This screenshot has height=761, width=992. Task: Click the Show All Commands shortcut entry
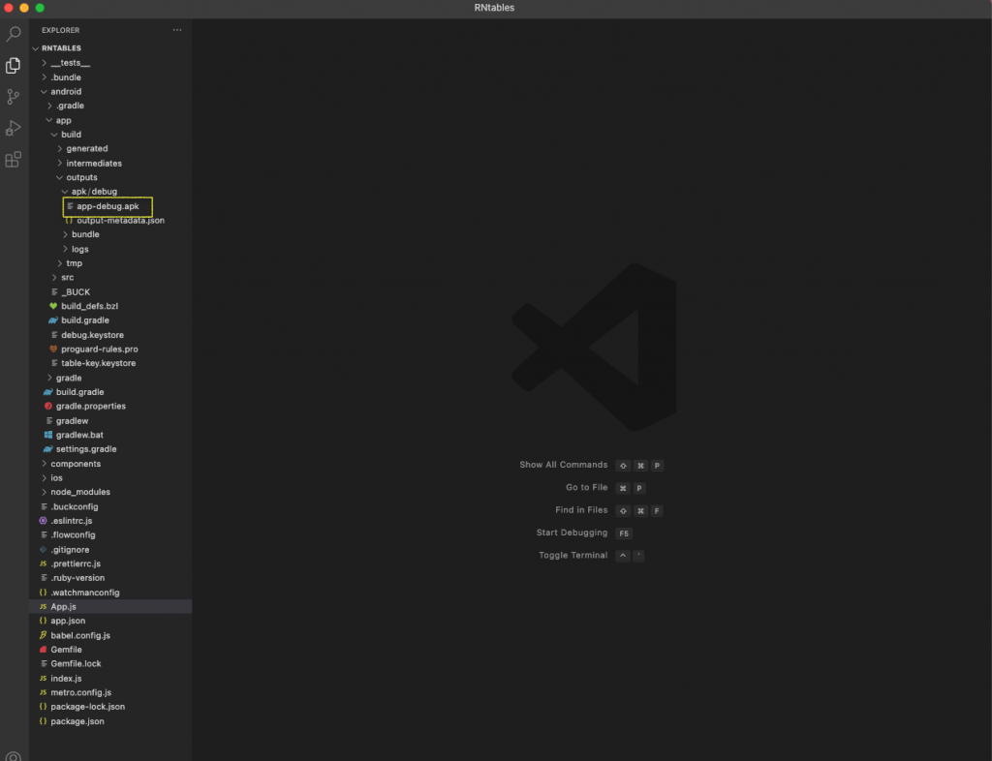point(564,465)
